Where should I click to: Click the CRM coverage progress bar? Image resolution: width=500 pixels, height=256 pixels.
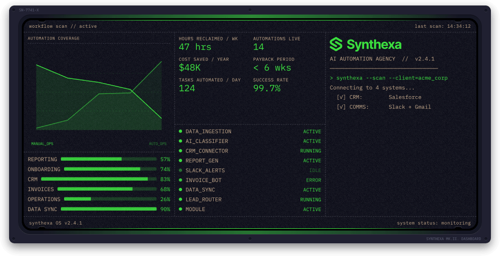(x=99, y=179)
